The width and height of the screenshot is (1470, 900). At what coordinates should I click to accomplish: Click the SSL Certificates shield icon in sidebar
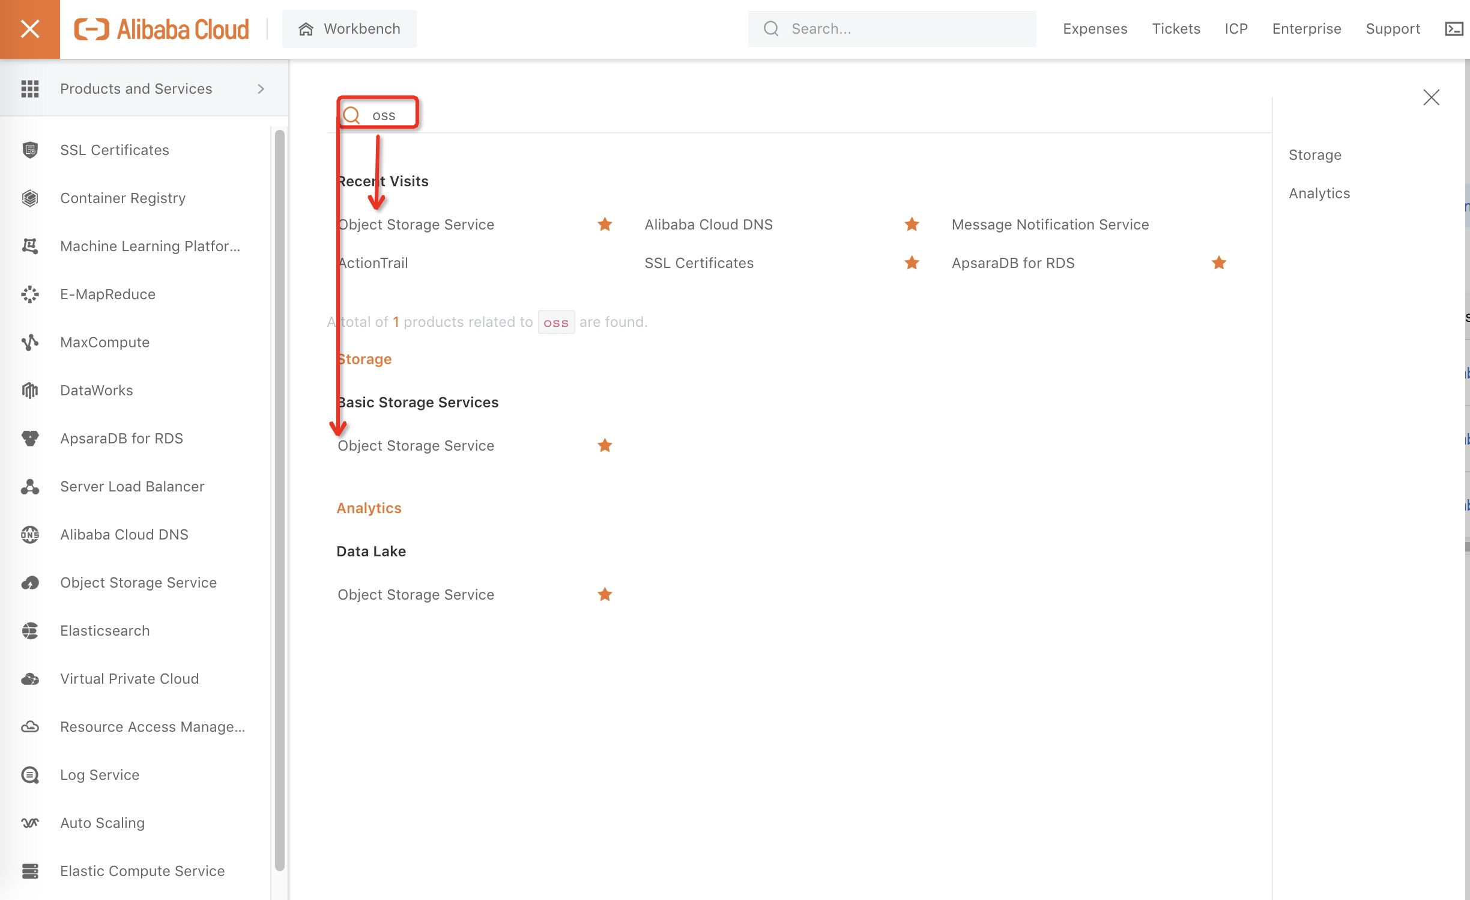pyautogui.click(x=30, y=150)
